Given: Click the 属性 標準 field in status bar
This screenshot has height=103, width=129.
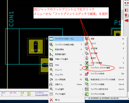Looking at the screenshot, I should (x=29, y=94).
